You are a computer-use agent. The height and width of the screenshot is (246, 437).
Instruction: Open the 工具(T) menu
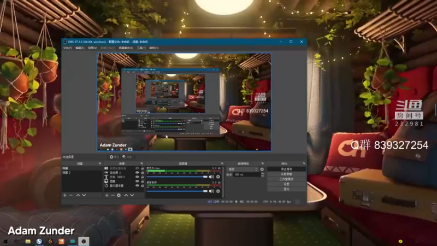(141, 48)
